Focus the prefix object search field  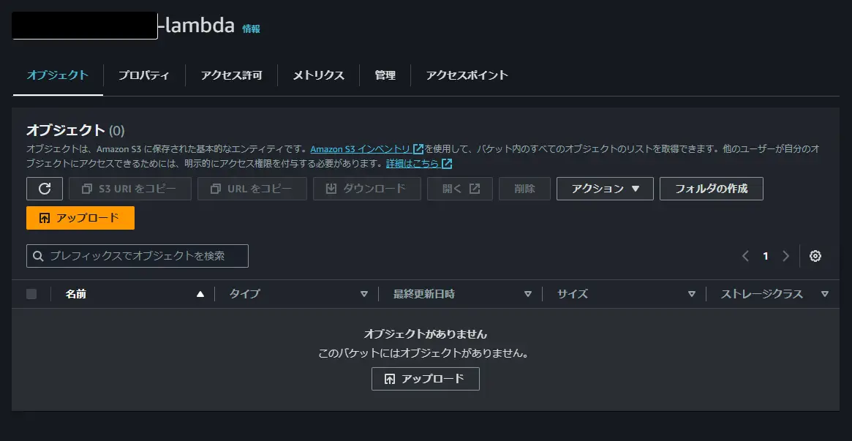click(137, 256)
